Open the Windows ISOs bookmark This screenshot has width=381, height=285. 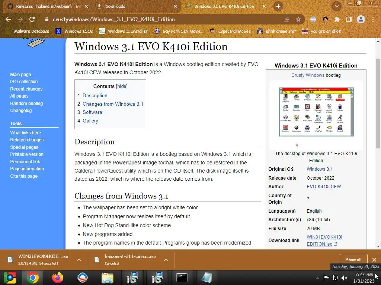click(74, 31)
